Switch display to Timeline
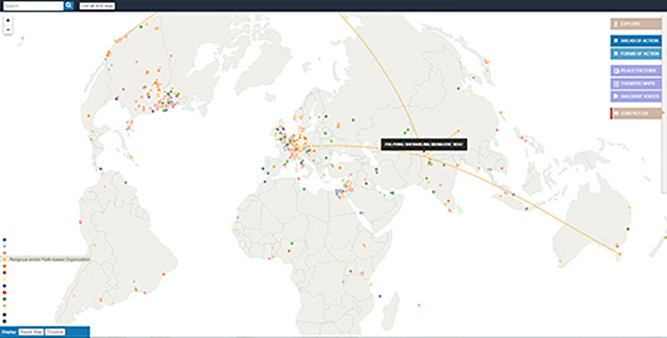Viewport: 667px width, 338px height. (55, 332)
